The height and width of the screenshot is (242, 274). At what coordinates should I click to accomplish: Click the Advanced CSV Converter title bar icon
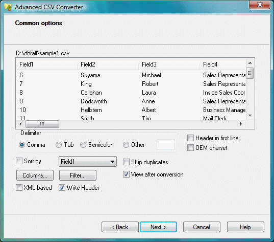coord(8,7)
